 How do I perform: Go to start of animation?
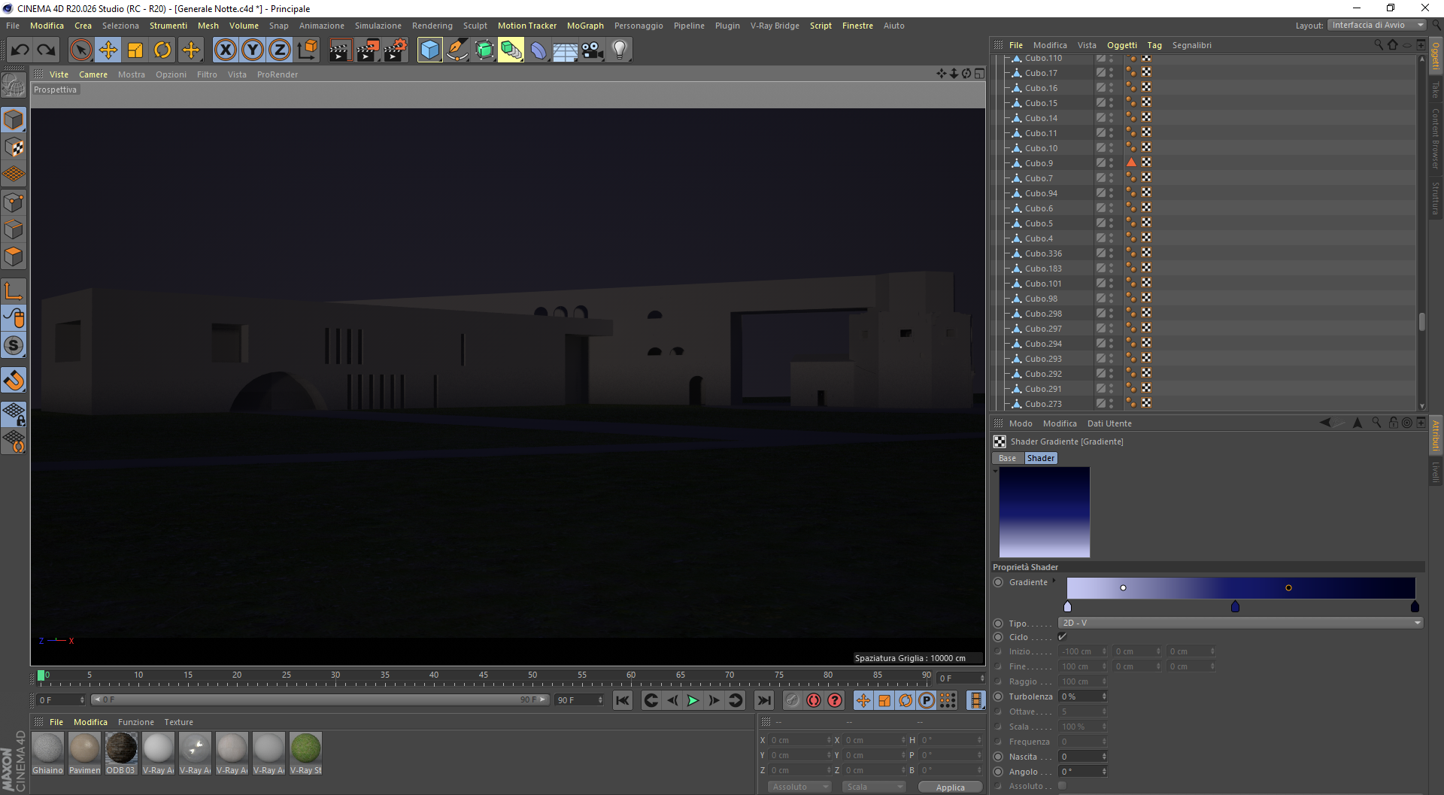coord(623,701)
